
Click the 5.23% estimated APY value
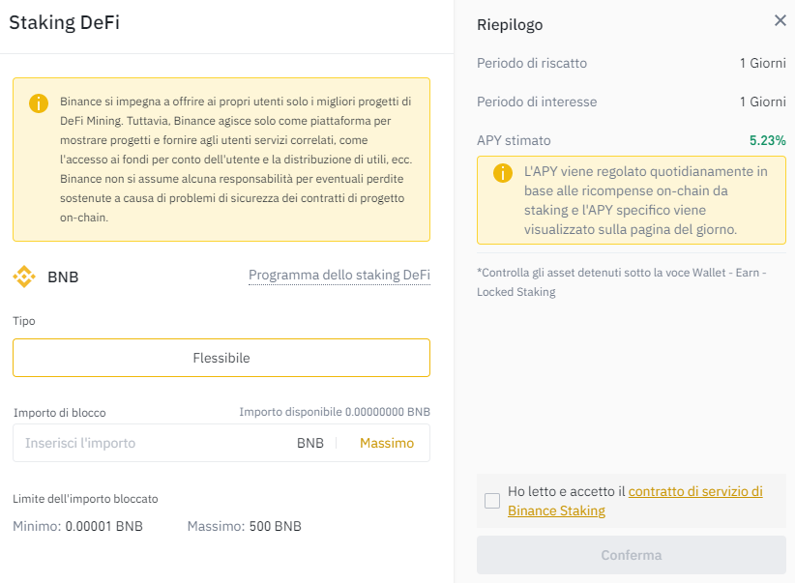tap(768, 140)
